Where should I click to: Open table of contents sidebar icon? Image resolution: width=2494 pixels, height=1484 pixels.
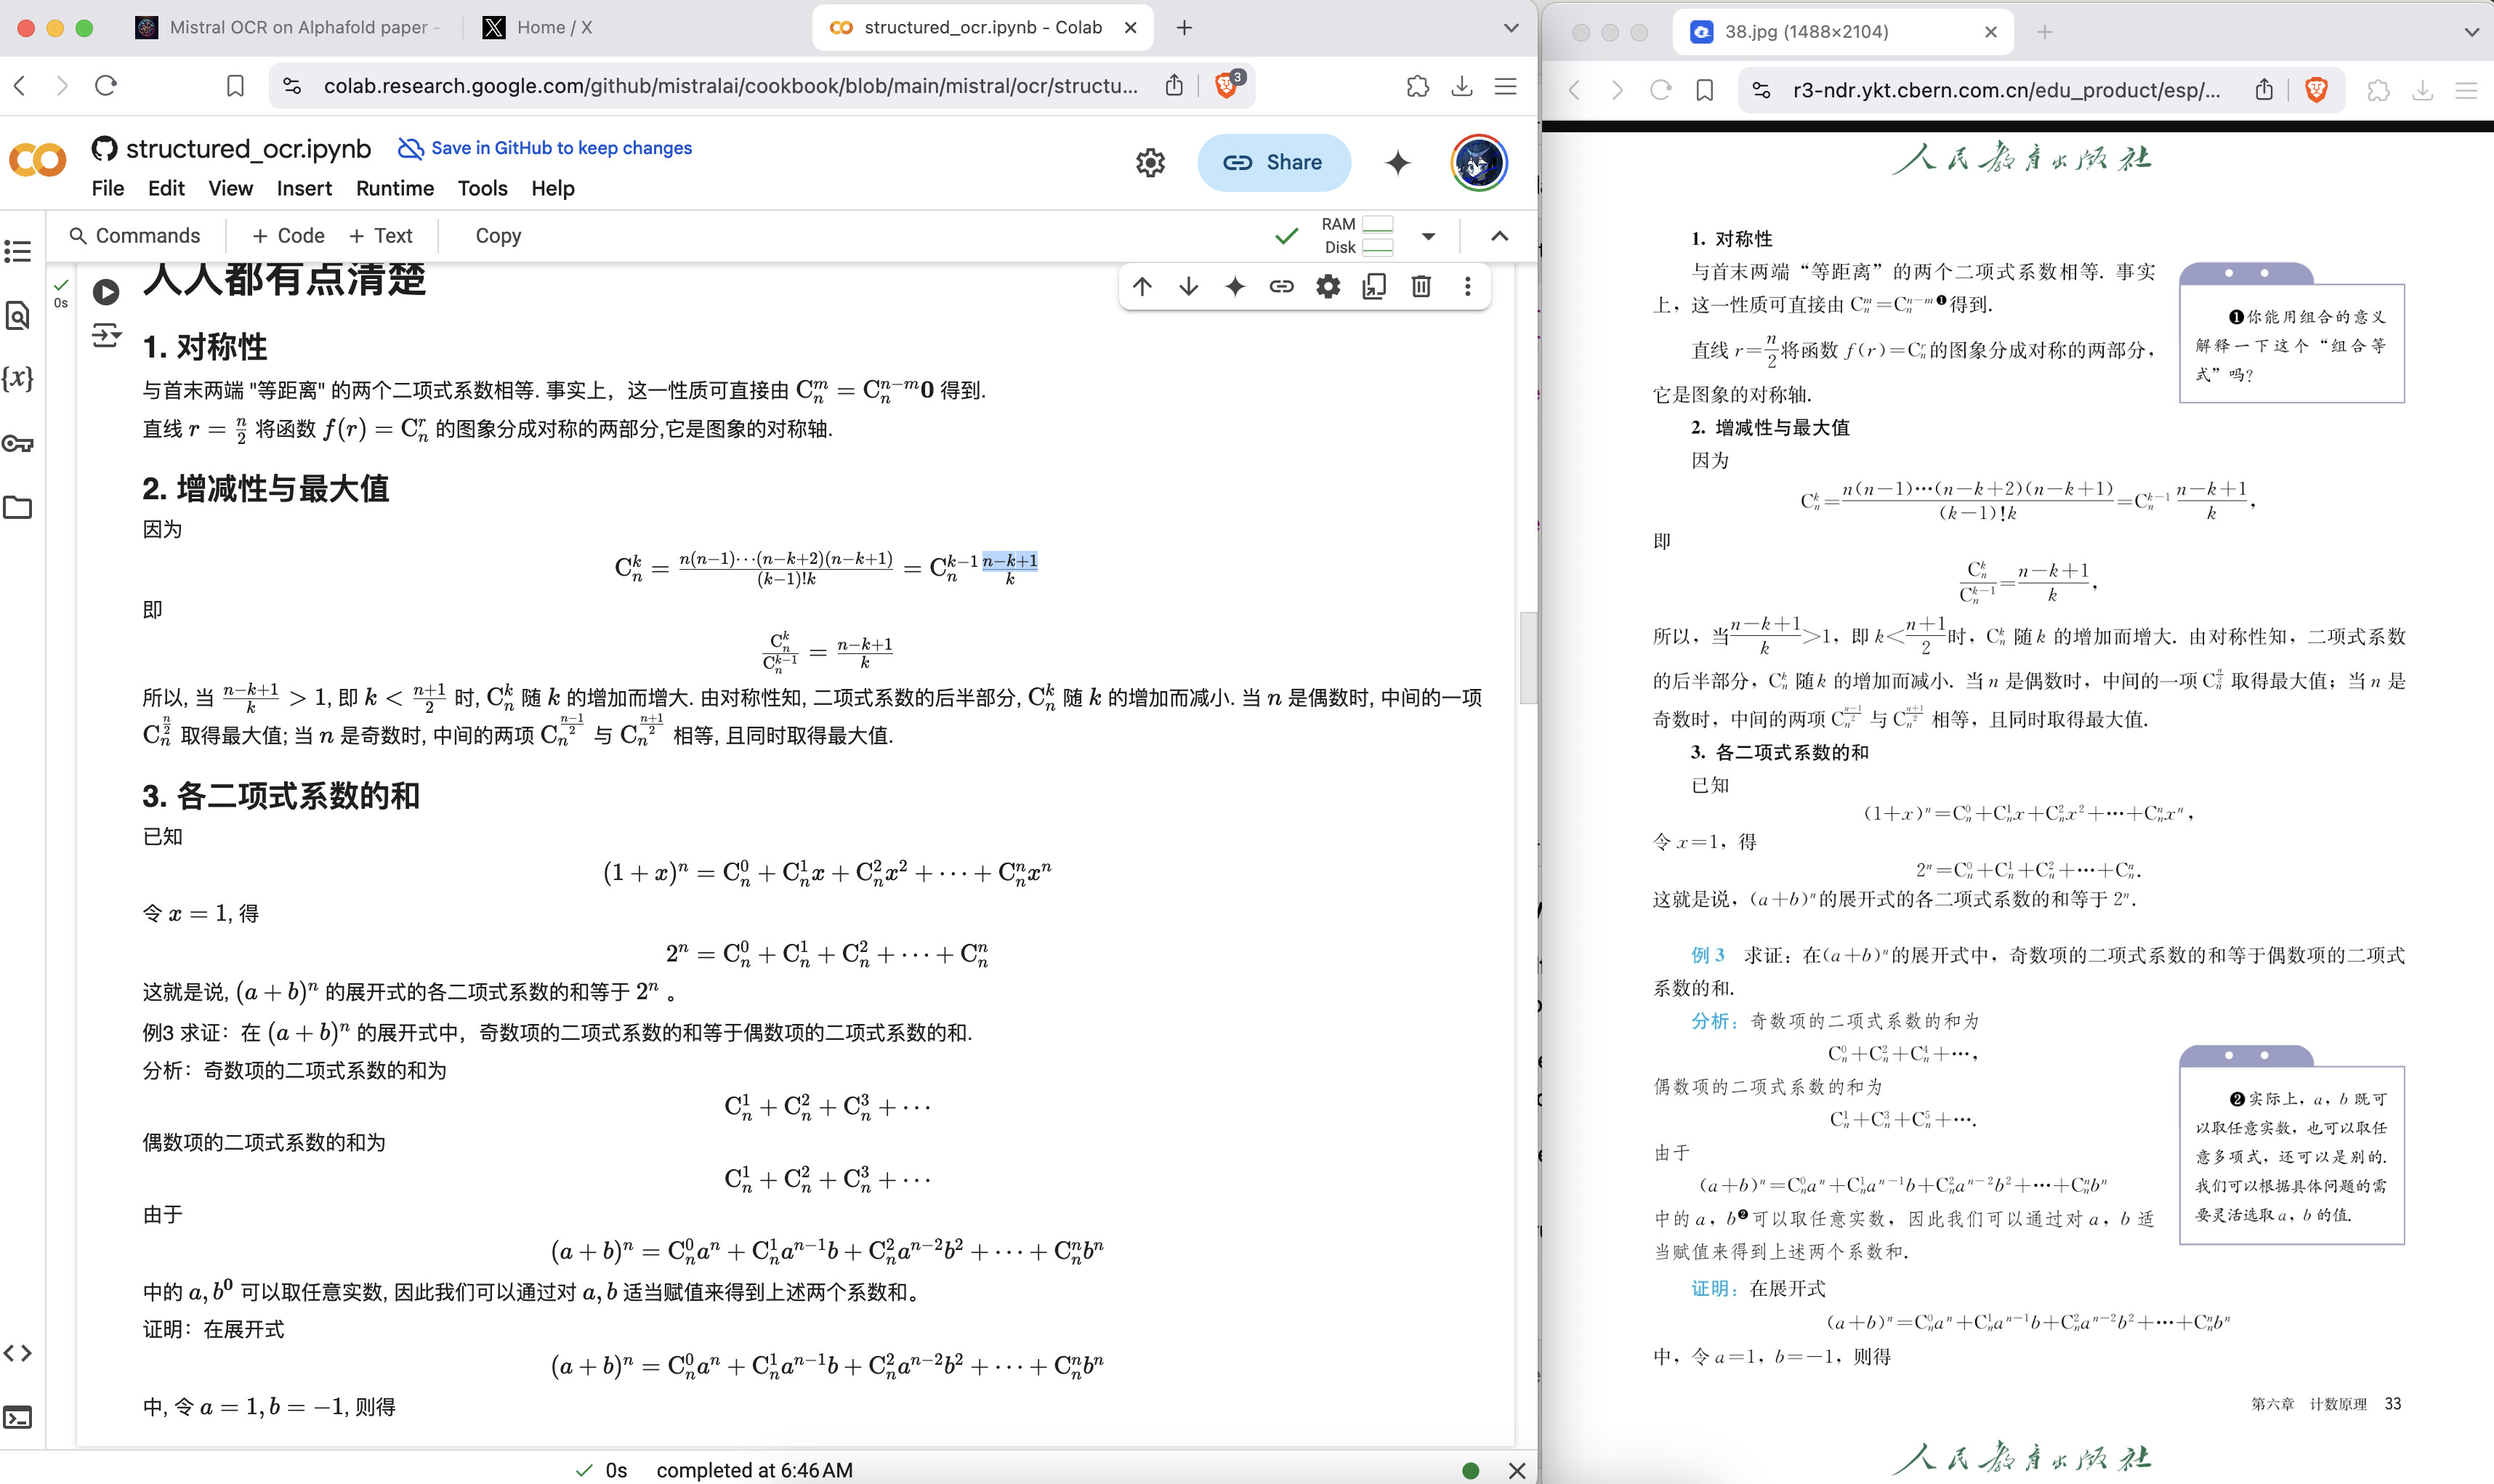tap(18, 251)
